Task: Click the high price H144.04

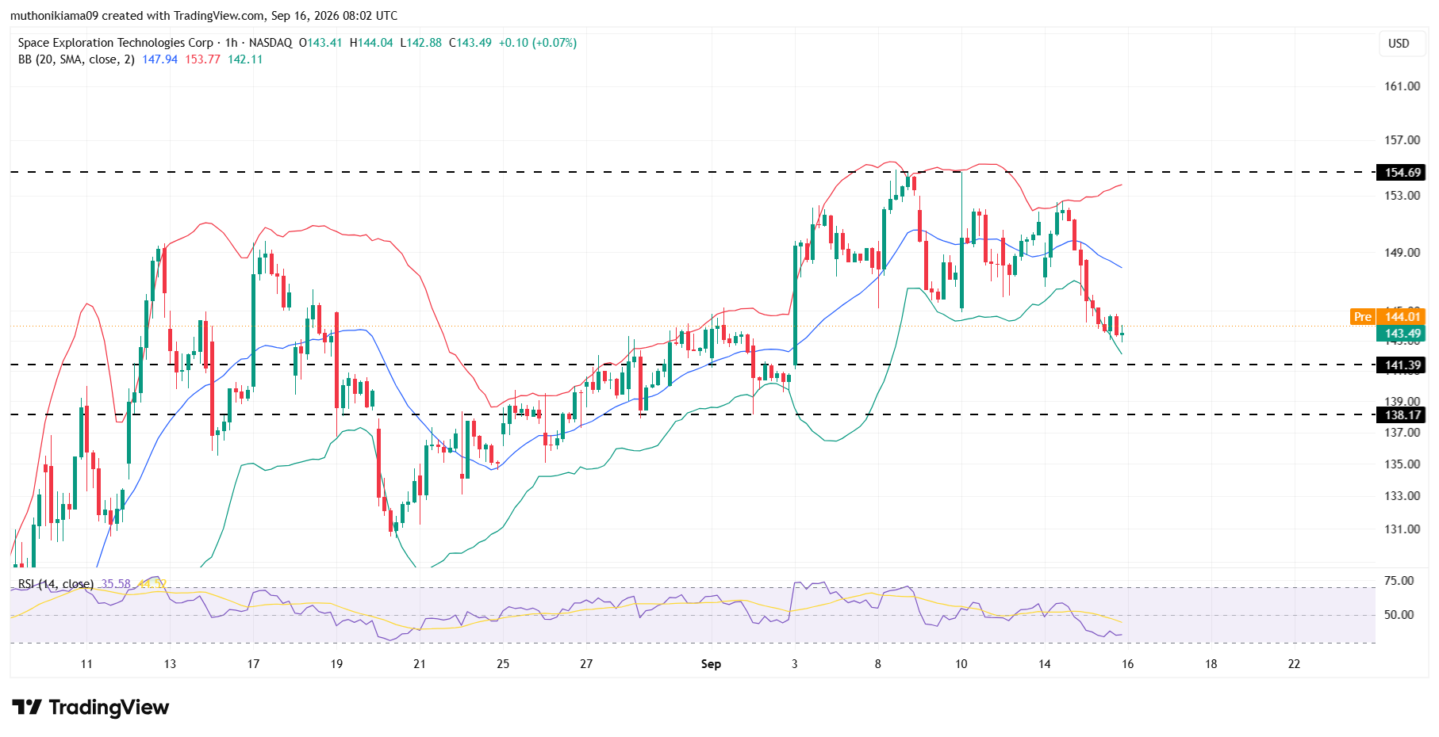Action: click(371, 43)
